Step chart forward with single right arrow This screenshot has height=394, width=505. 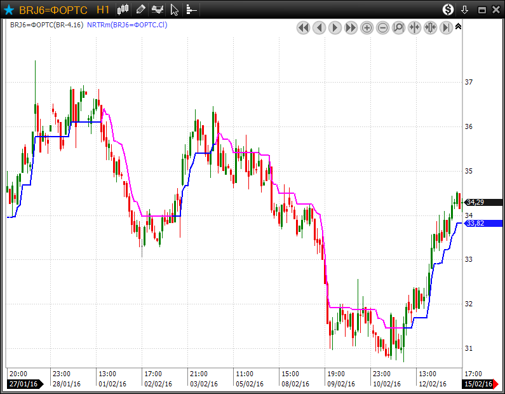click(335, 27)
